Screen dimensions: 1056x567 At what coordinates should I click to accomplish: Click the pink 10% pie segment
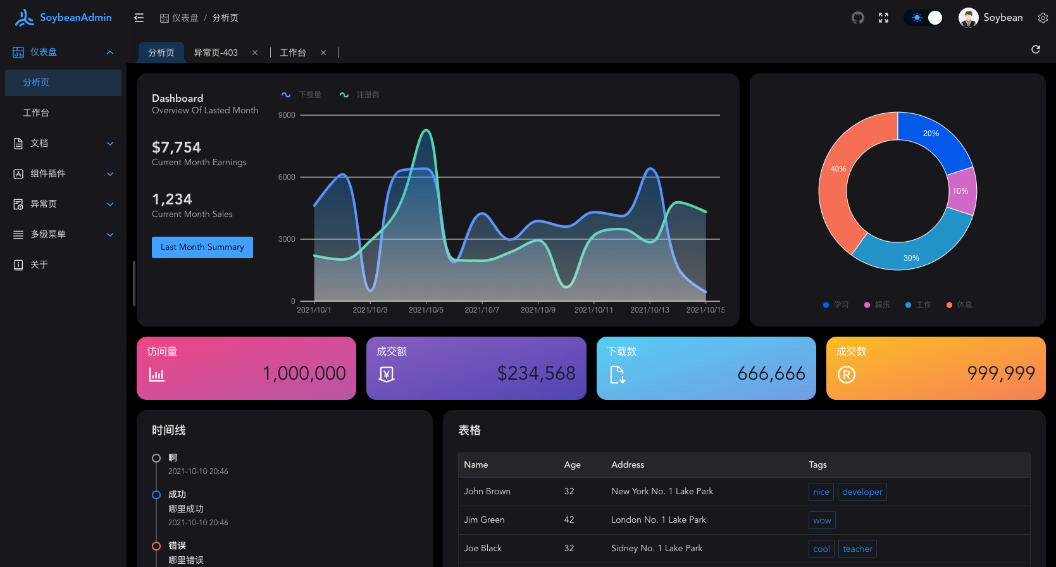pos(960,190)
